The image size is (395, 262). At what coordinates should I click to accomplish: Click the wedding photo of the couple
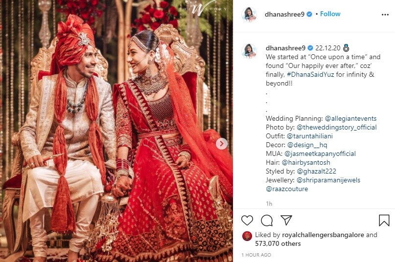(116, 131)
